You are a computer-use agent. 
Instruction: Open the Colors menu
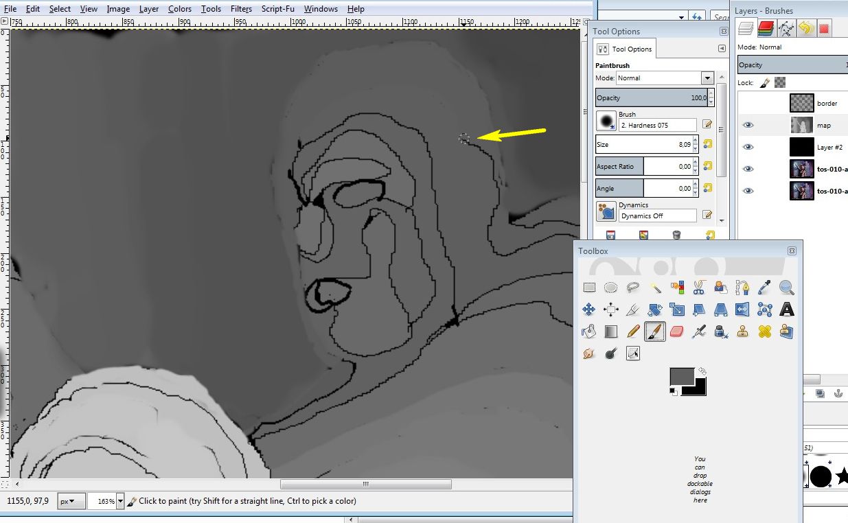pos(180,9)
